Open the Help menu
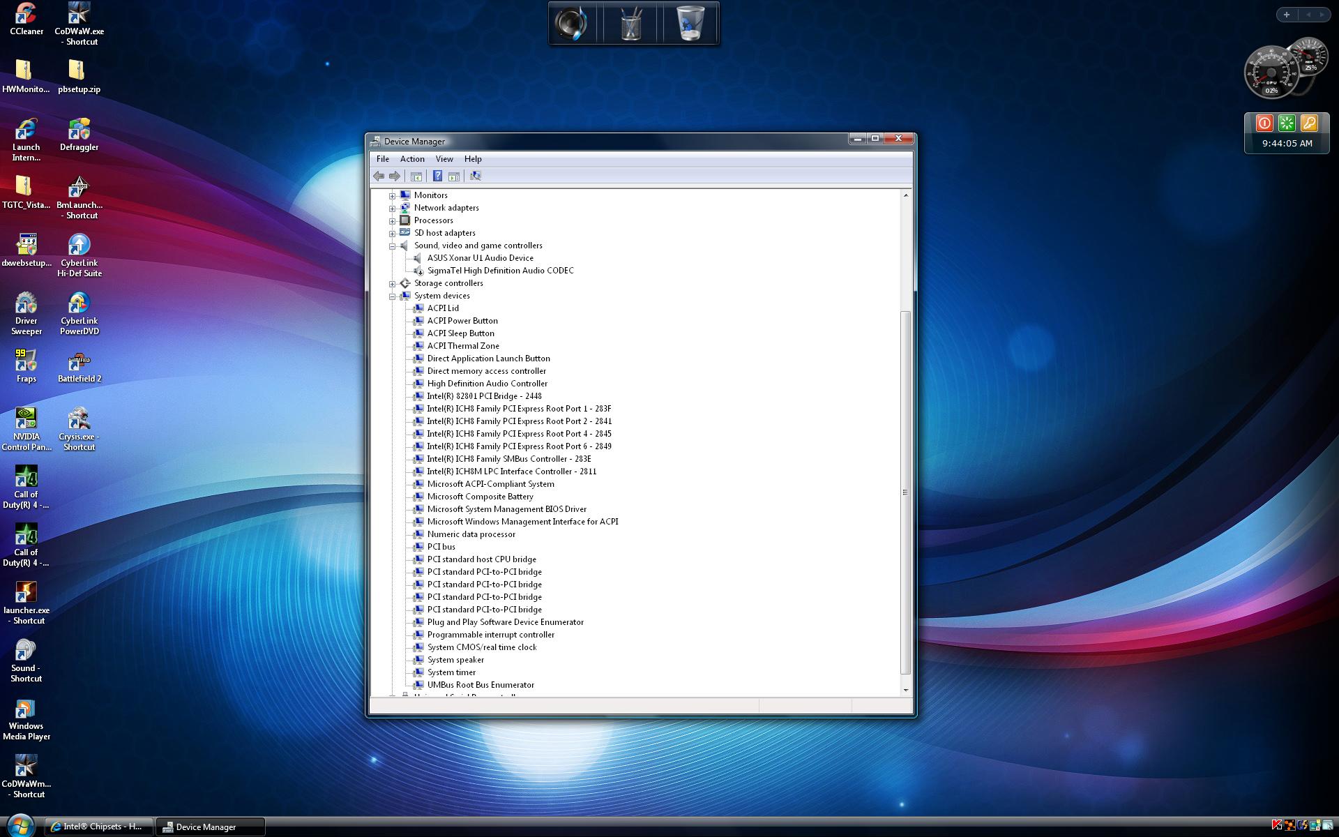The image size is (1339, 837). tap(473, 159)
